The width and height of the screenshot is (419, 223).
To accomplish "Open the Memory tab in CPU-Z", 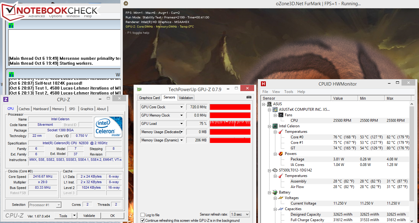I will tap(58, 109).
